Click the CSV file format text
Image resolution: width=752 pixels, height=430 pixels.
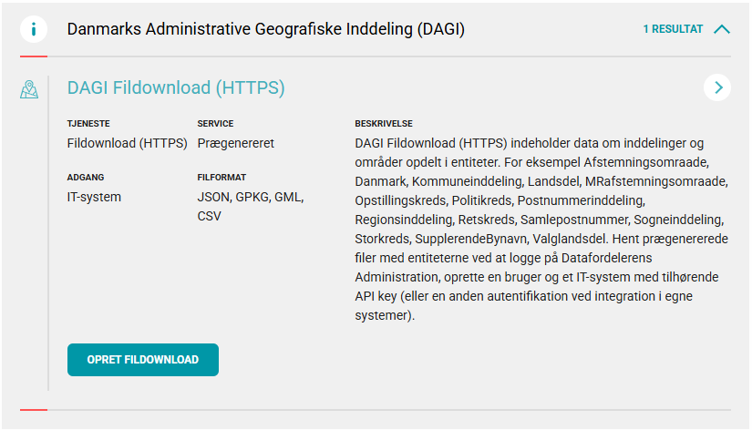coord(209,216)
